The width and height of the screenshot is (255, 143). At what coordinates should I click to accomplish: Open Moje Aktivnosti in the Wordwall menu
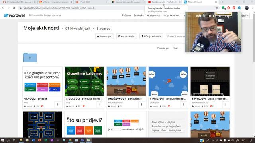click(x=172, y=15)
